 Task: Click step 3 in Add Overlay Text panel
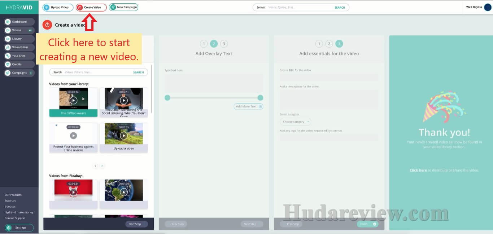click(x=224, y=44)
